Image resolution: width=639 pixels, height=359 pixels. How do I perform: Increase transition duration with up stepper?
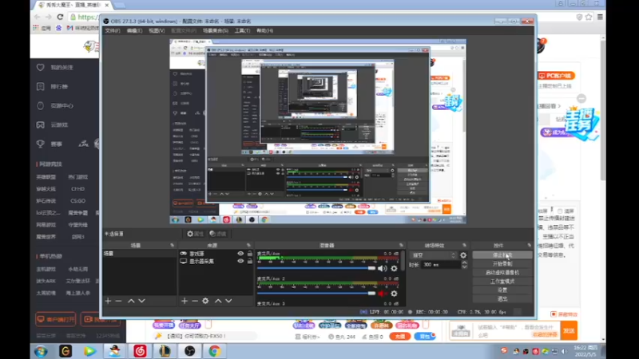464,262
